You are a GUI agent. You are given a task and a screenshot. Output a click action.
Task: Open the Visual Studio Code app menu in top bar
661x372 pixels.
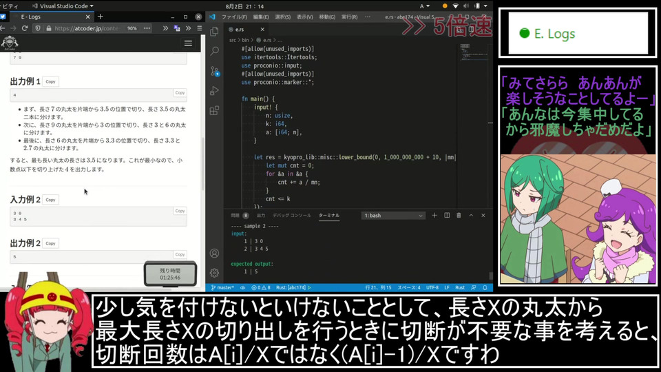(x=63, y=6)
